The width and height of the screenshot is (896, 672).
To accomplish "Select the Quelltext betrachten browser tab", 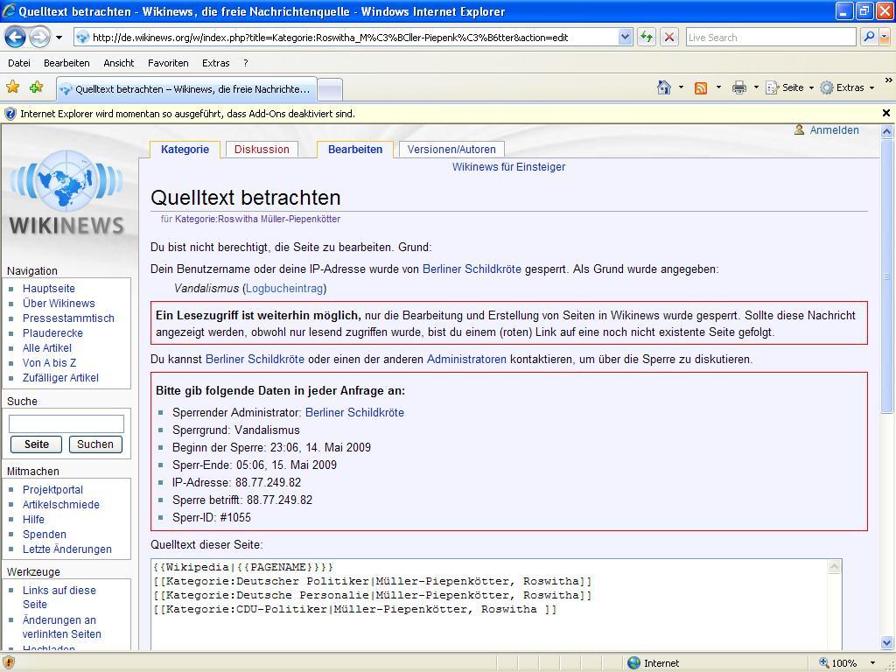I will [x=186, y=89].
